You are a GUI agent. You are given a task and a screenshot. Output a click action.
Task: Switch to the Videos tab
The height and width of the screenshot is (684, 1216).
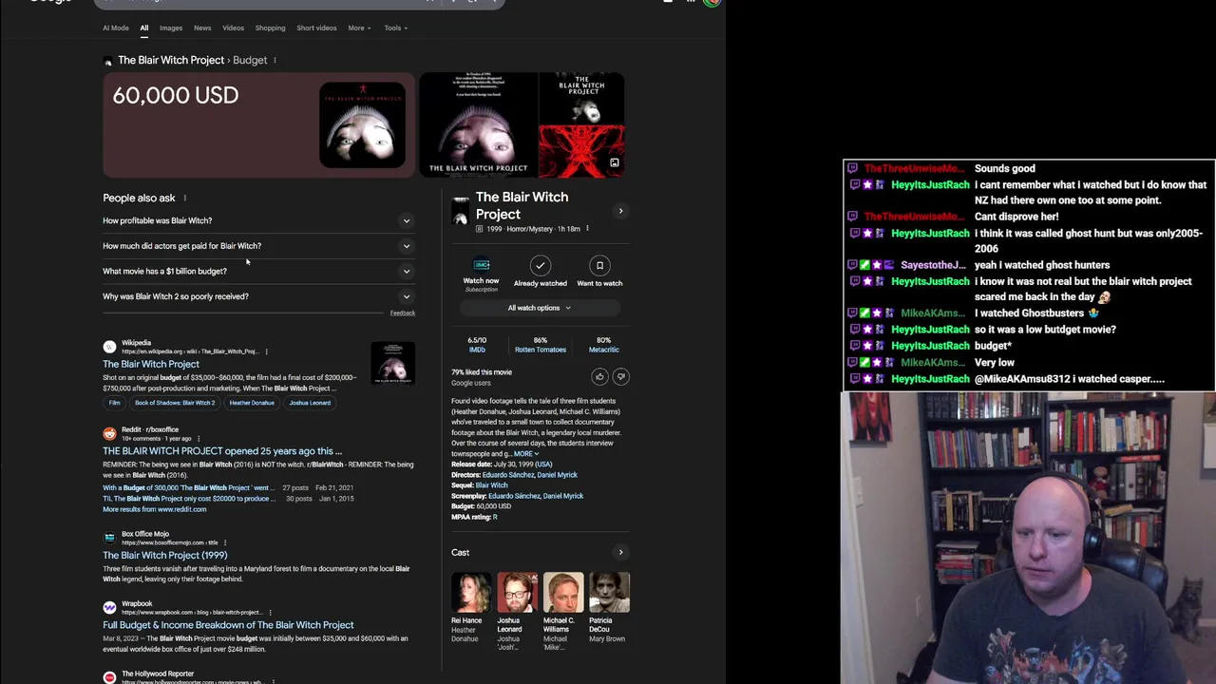pyautogui.click(x=233, y=28)
